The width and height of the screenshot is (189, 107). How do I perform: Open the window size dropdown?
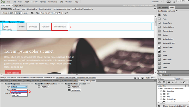point(150,78)
